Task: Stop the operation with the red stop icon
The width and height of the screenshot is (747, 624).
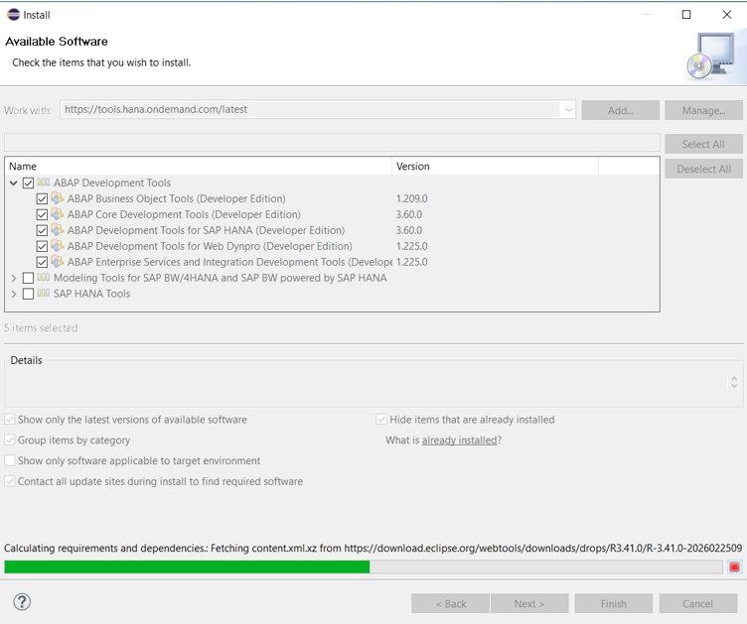Action: click(x=735, y=566)
